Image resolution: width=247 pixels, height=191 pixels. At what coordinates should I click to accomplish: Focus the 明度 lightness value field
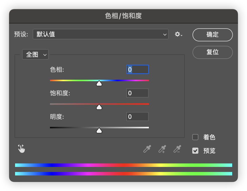(137, 117)
